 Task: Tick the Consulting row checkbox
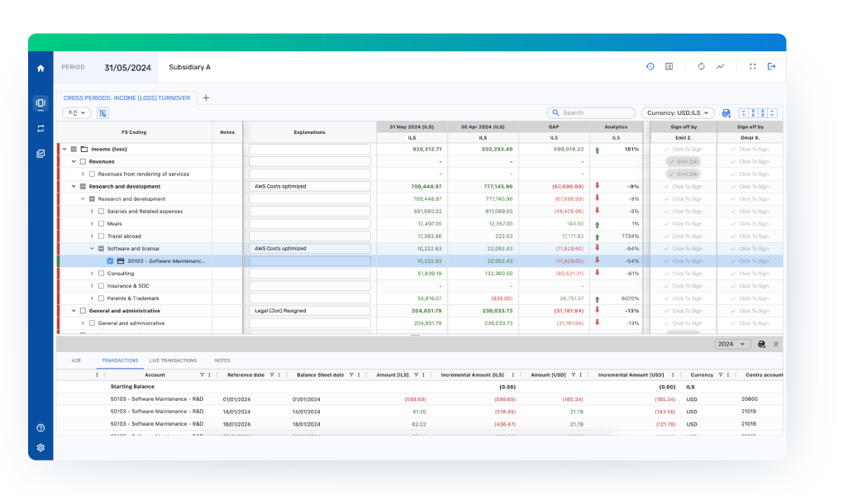(101, 274)
